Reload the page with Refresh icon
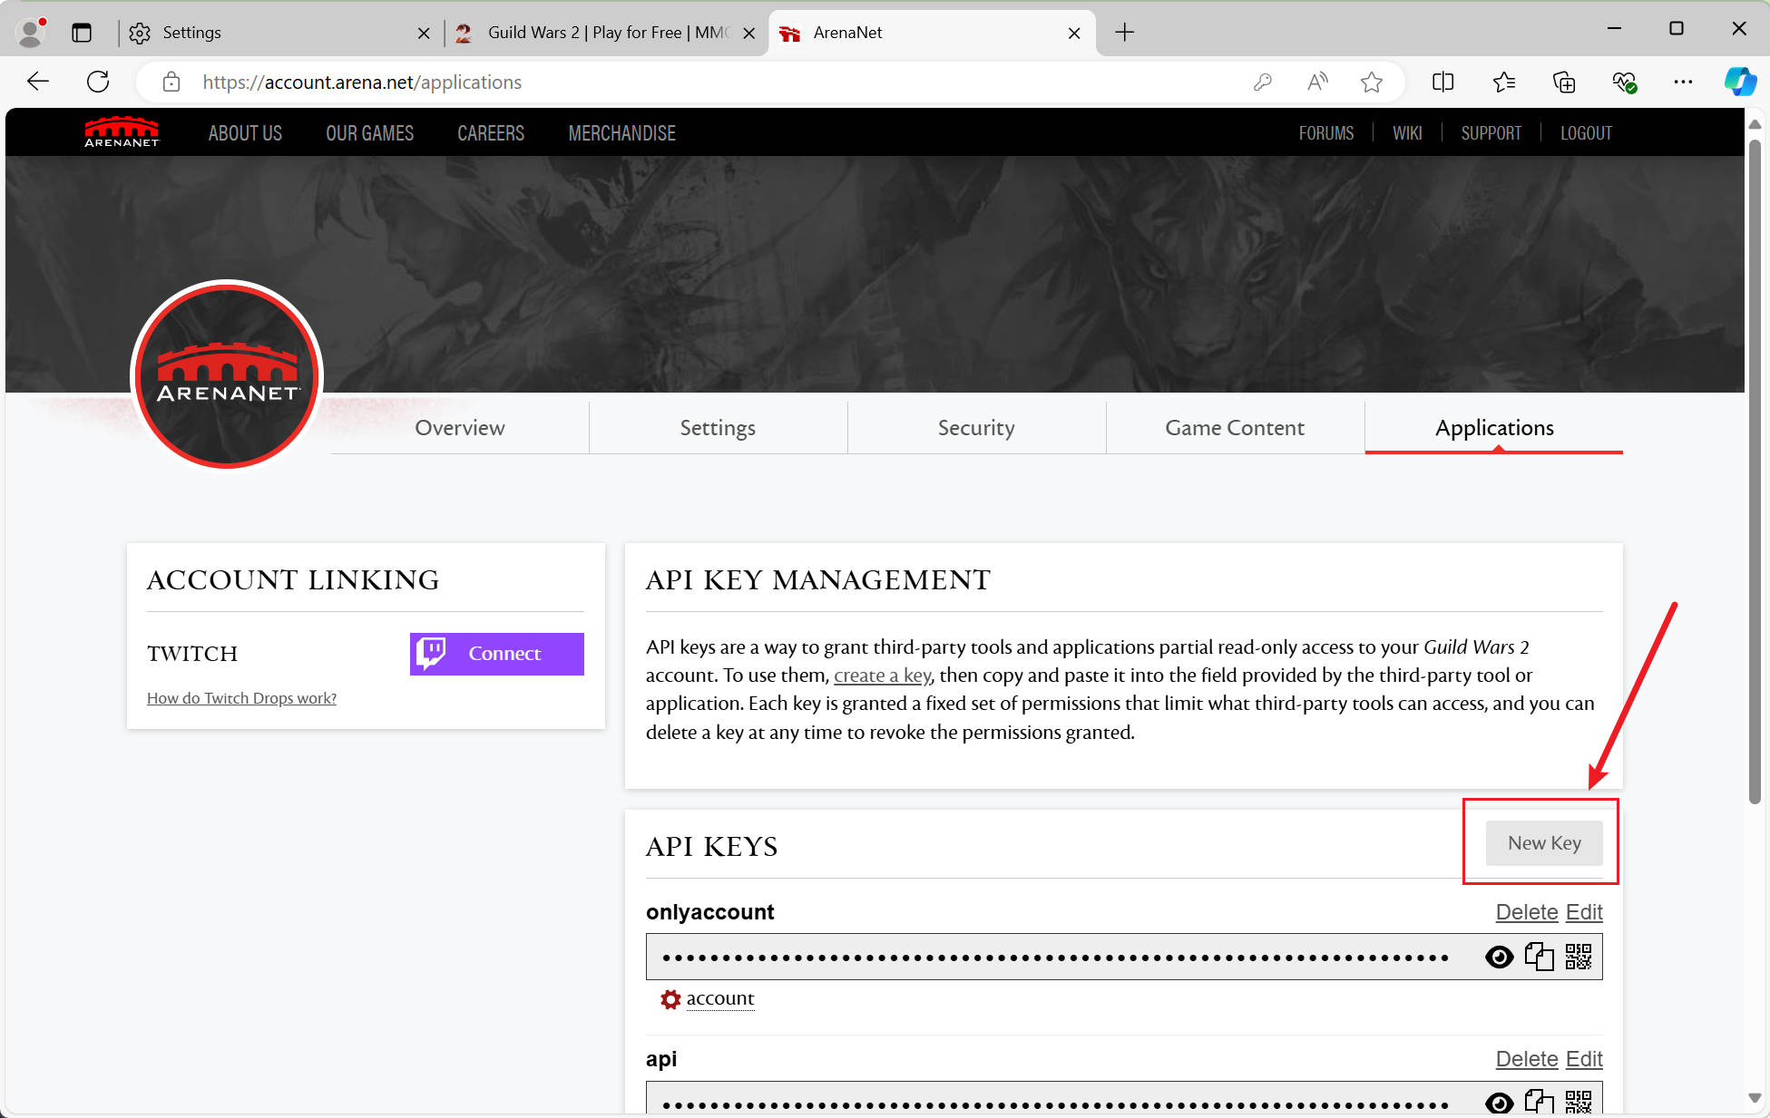1770x1118 pixels. pyautogui.click(x=98, y=83)
